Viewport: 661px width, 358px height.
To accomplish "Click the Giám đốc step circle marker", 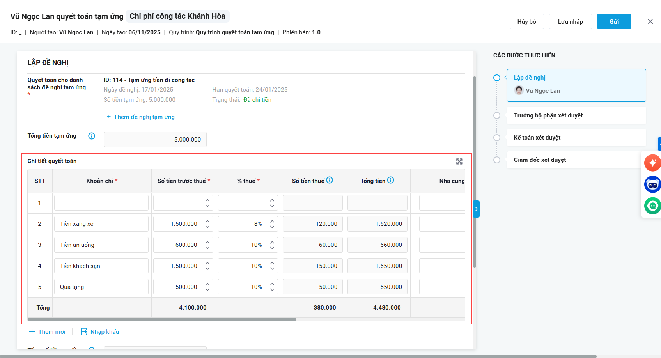I will pyautogui.click(x=497, y=160).
